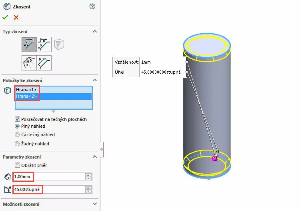Select Angle-Distance chamfer type
This screenshot has height=211, width=300.
29,44
